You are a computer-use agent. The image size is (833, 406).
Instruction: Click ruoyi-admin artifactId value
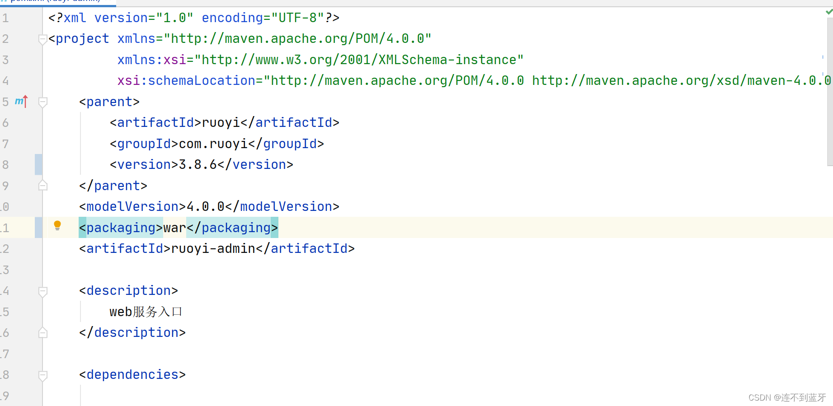pos(213,248)
